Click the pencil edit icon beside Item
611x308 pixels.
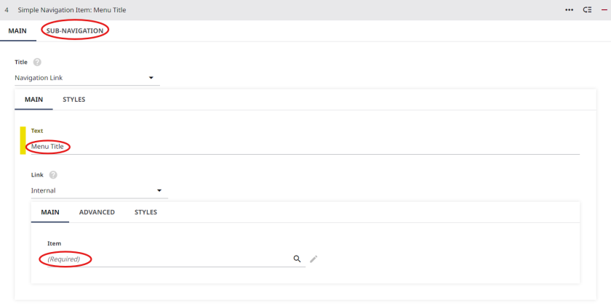click(314, 259)
